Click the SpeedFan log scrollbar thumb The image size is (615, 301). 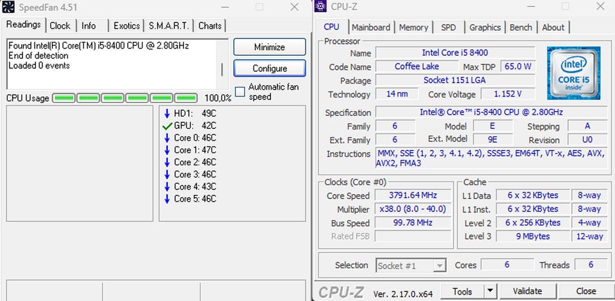[222, 69]
